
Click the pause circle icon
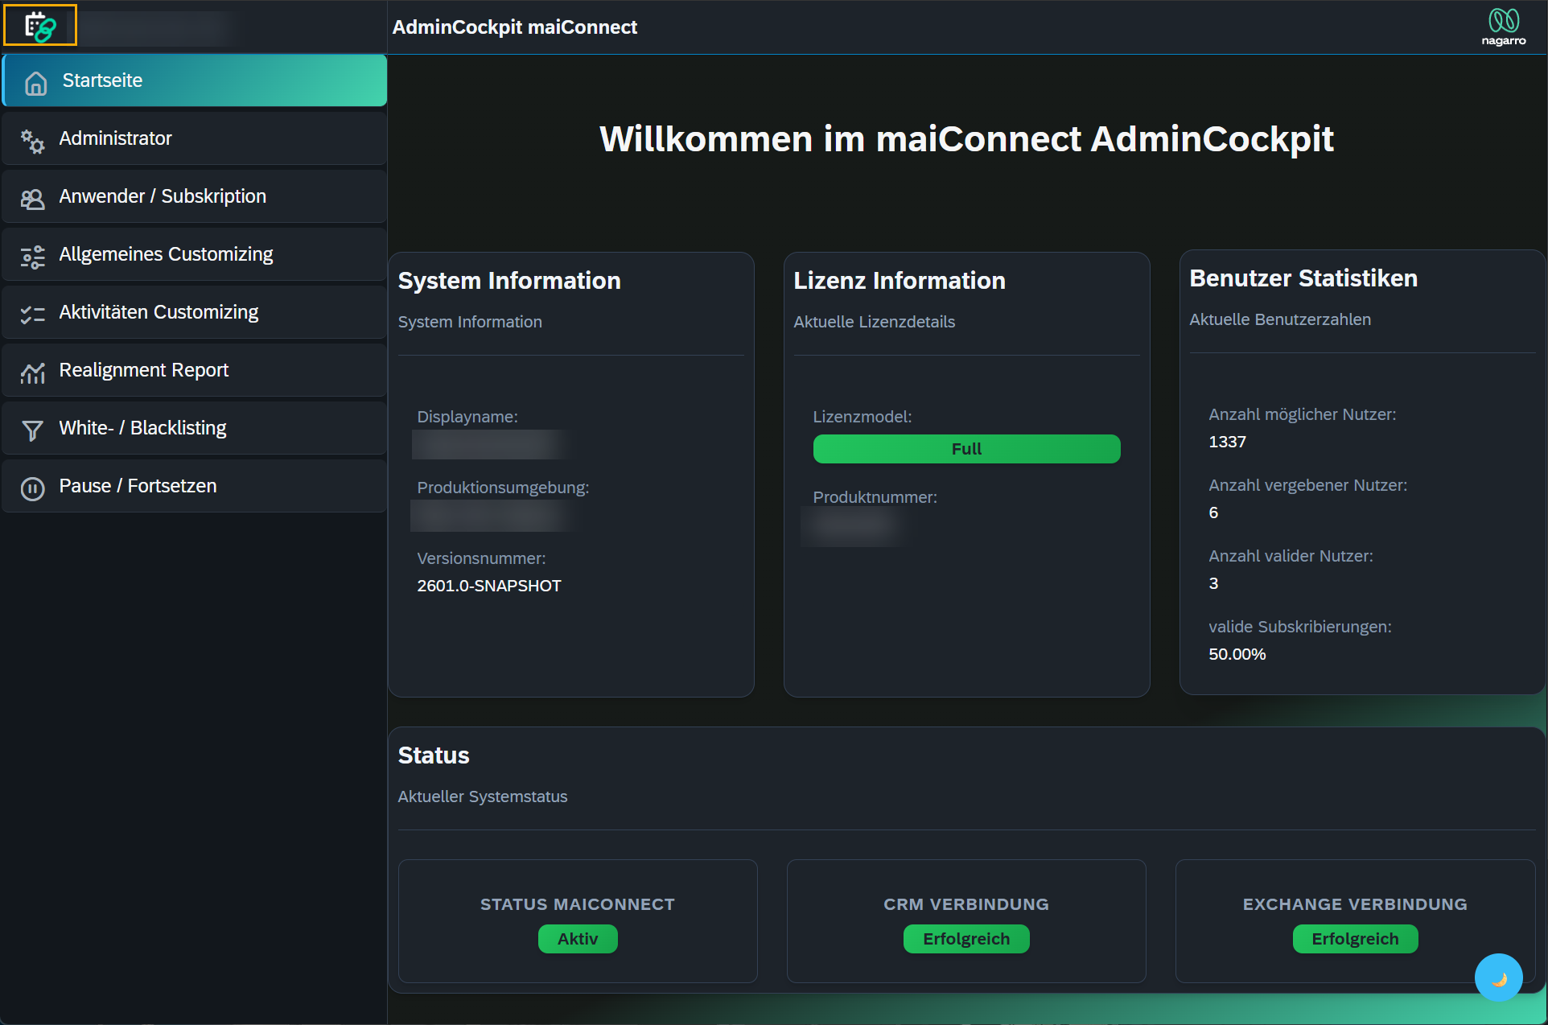tap(32, 488)
